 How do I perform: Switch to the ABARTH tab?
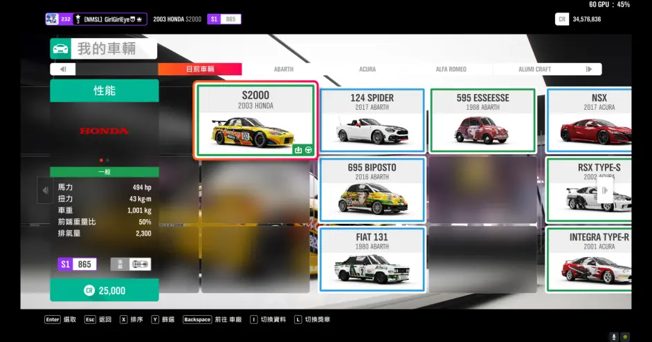pyautogui.click(x=284, y=69)
